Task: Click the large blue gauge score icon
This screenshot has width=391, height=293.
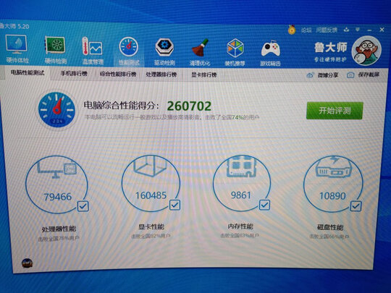Action: click(x=57, y=110)
